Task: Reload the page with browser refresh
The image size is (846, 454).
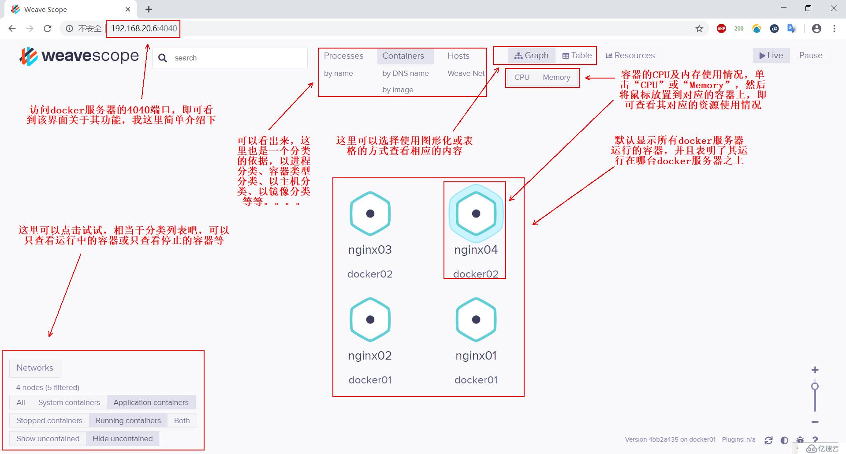Action: (x=47, y=29)
